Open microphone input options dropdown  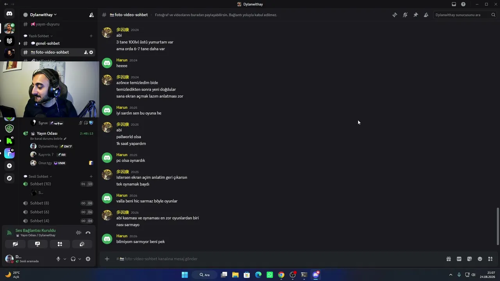point(65,259)
